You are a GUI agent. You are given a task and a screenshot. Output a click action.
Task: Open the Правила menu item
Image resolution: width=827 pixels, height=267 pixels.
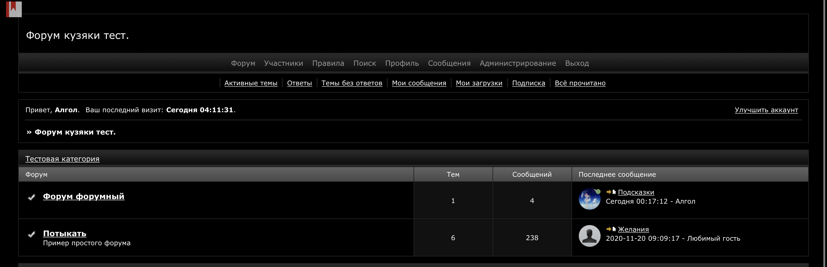pos(328,63)
